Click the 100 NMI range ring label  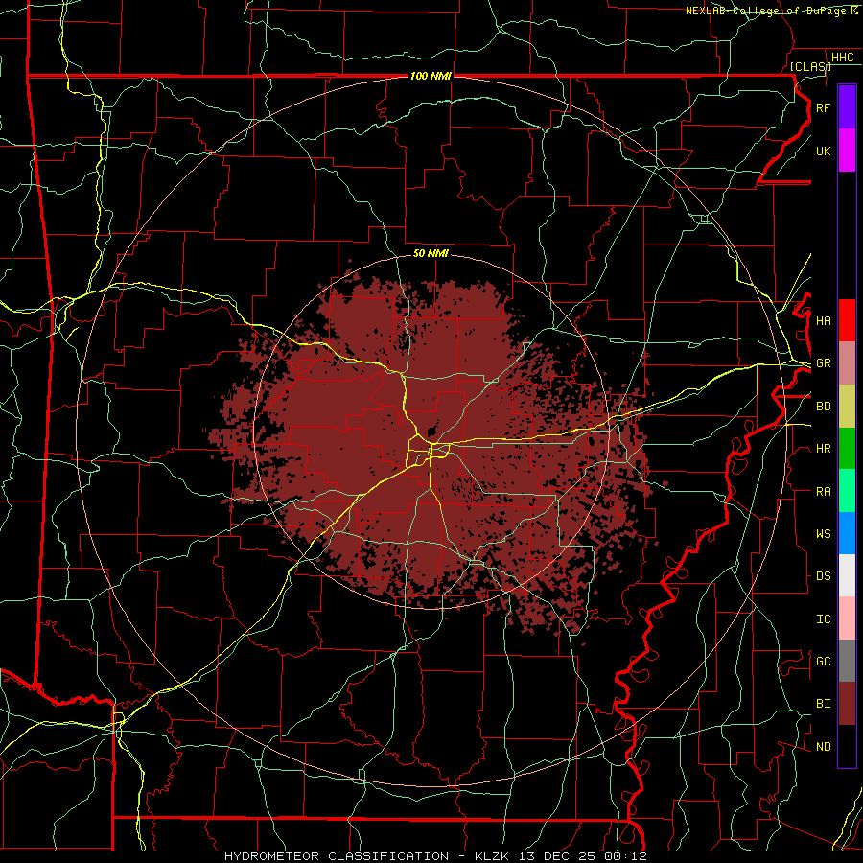(431, 76)
